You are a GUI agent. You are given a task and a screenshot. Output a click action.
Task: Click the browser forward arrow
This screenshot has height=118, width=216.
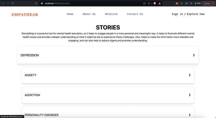pos(8,3)
